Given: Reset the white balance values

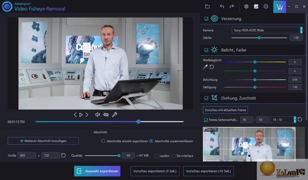Looking at the screenshot, I should (x=212, y=67).
